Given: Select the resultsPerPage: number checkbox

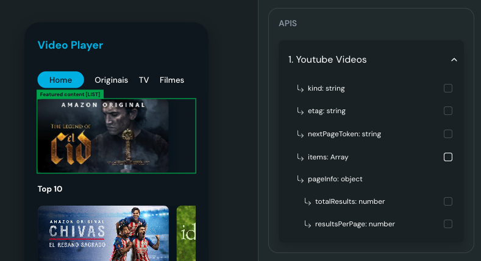Looking at the screenshot, I should 448,224.
